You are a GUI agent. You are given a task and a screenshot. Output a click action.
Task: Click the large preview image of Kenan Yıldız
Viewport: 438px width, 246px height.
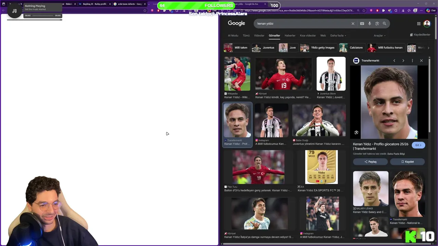coord(389,102)
